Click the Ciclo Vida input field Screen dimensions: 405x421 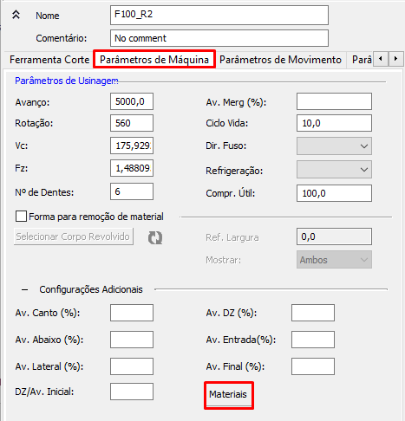(x=334, y=123)
